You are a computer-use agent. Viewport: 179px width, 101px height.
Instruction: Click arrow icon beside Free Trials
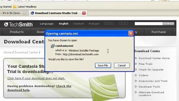coord(136,64)
